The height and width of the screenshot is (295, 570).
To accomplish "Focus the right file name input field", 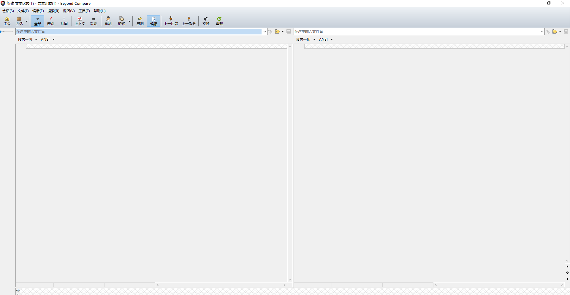I will click(417, 31).
